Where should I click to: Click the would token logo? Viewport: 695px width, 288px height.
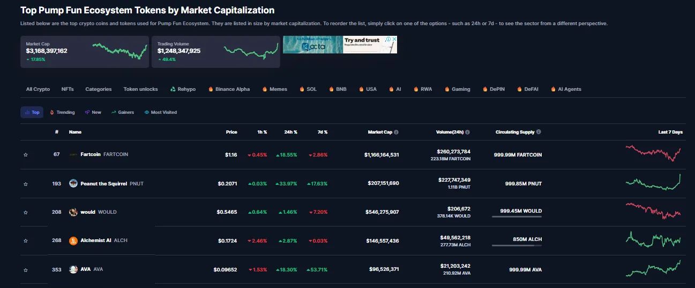pos(73,212)
